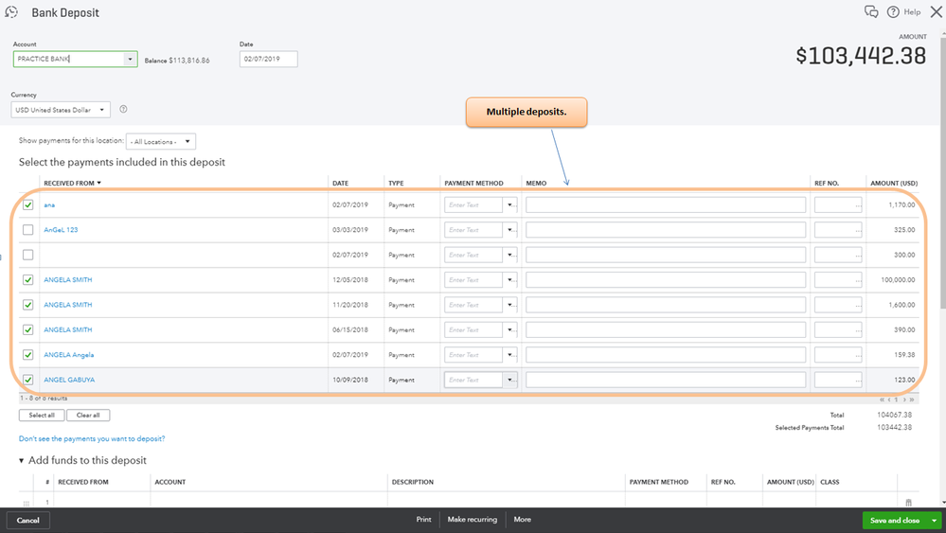The height and width of the screenshot is (533, 946).
Task: Click memo field for AnGeL 123 row
Action: [666, 230]
